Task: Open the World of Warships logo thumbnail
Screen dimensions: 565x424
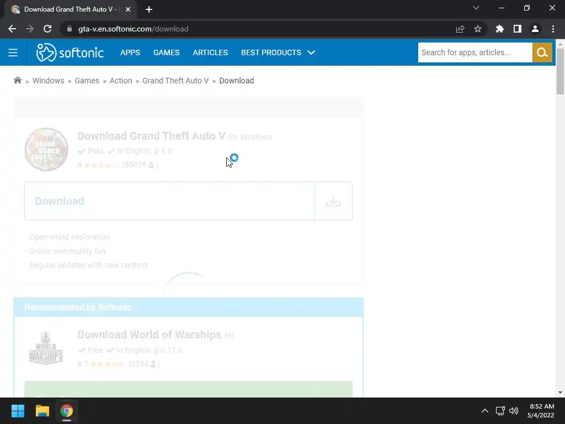Action: (x=46, y=348)
